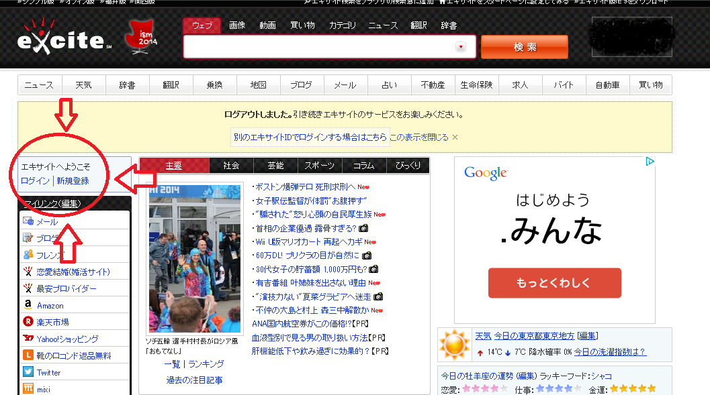This screenshot has height=395, width=710.
Task: Click camera icon next to 60万DL! headline
Action: point(367,256)
